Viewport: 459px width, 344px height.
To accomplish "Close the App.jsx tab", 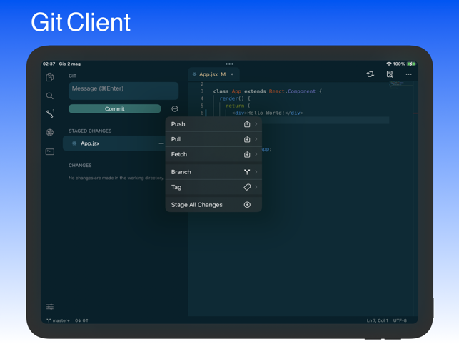I will tap(232, 74).
